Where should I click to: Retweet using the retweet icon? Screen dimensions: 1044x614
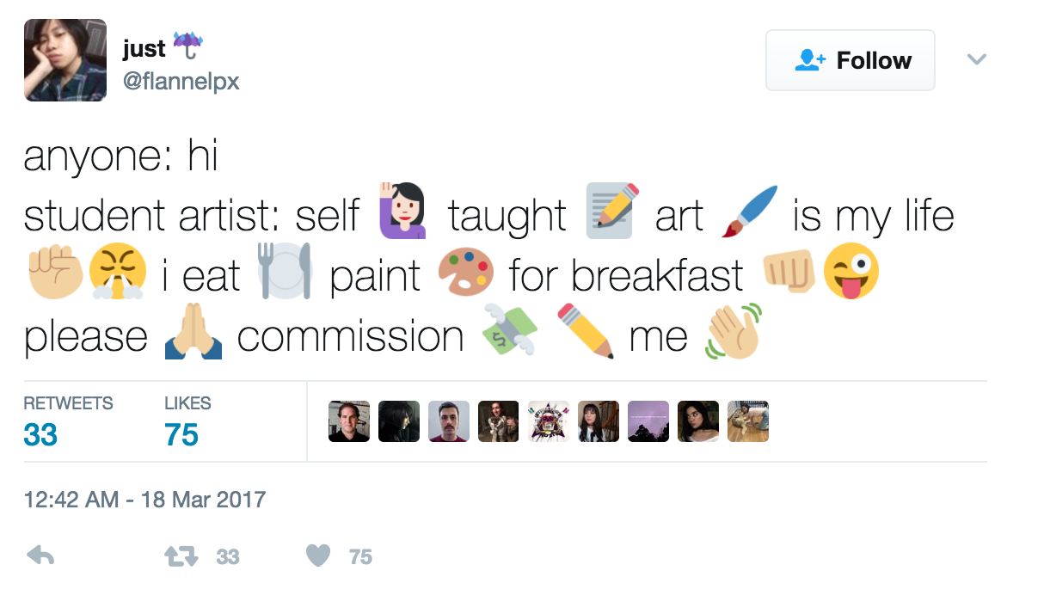tap(181, 556)
